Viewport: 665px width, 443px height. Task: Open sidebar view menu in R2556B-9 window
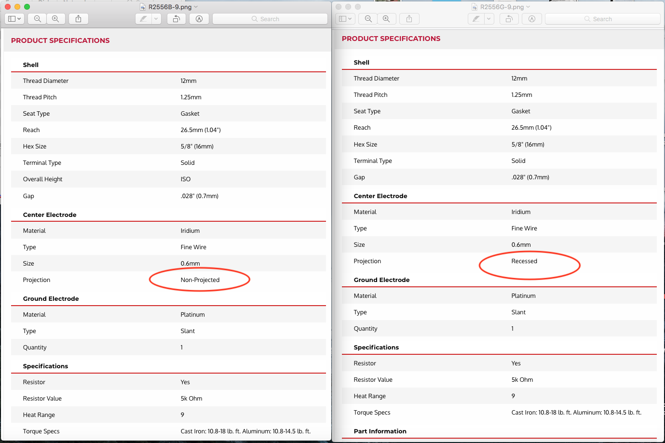[x=14, y=19]
